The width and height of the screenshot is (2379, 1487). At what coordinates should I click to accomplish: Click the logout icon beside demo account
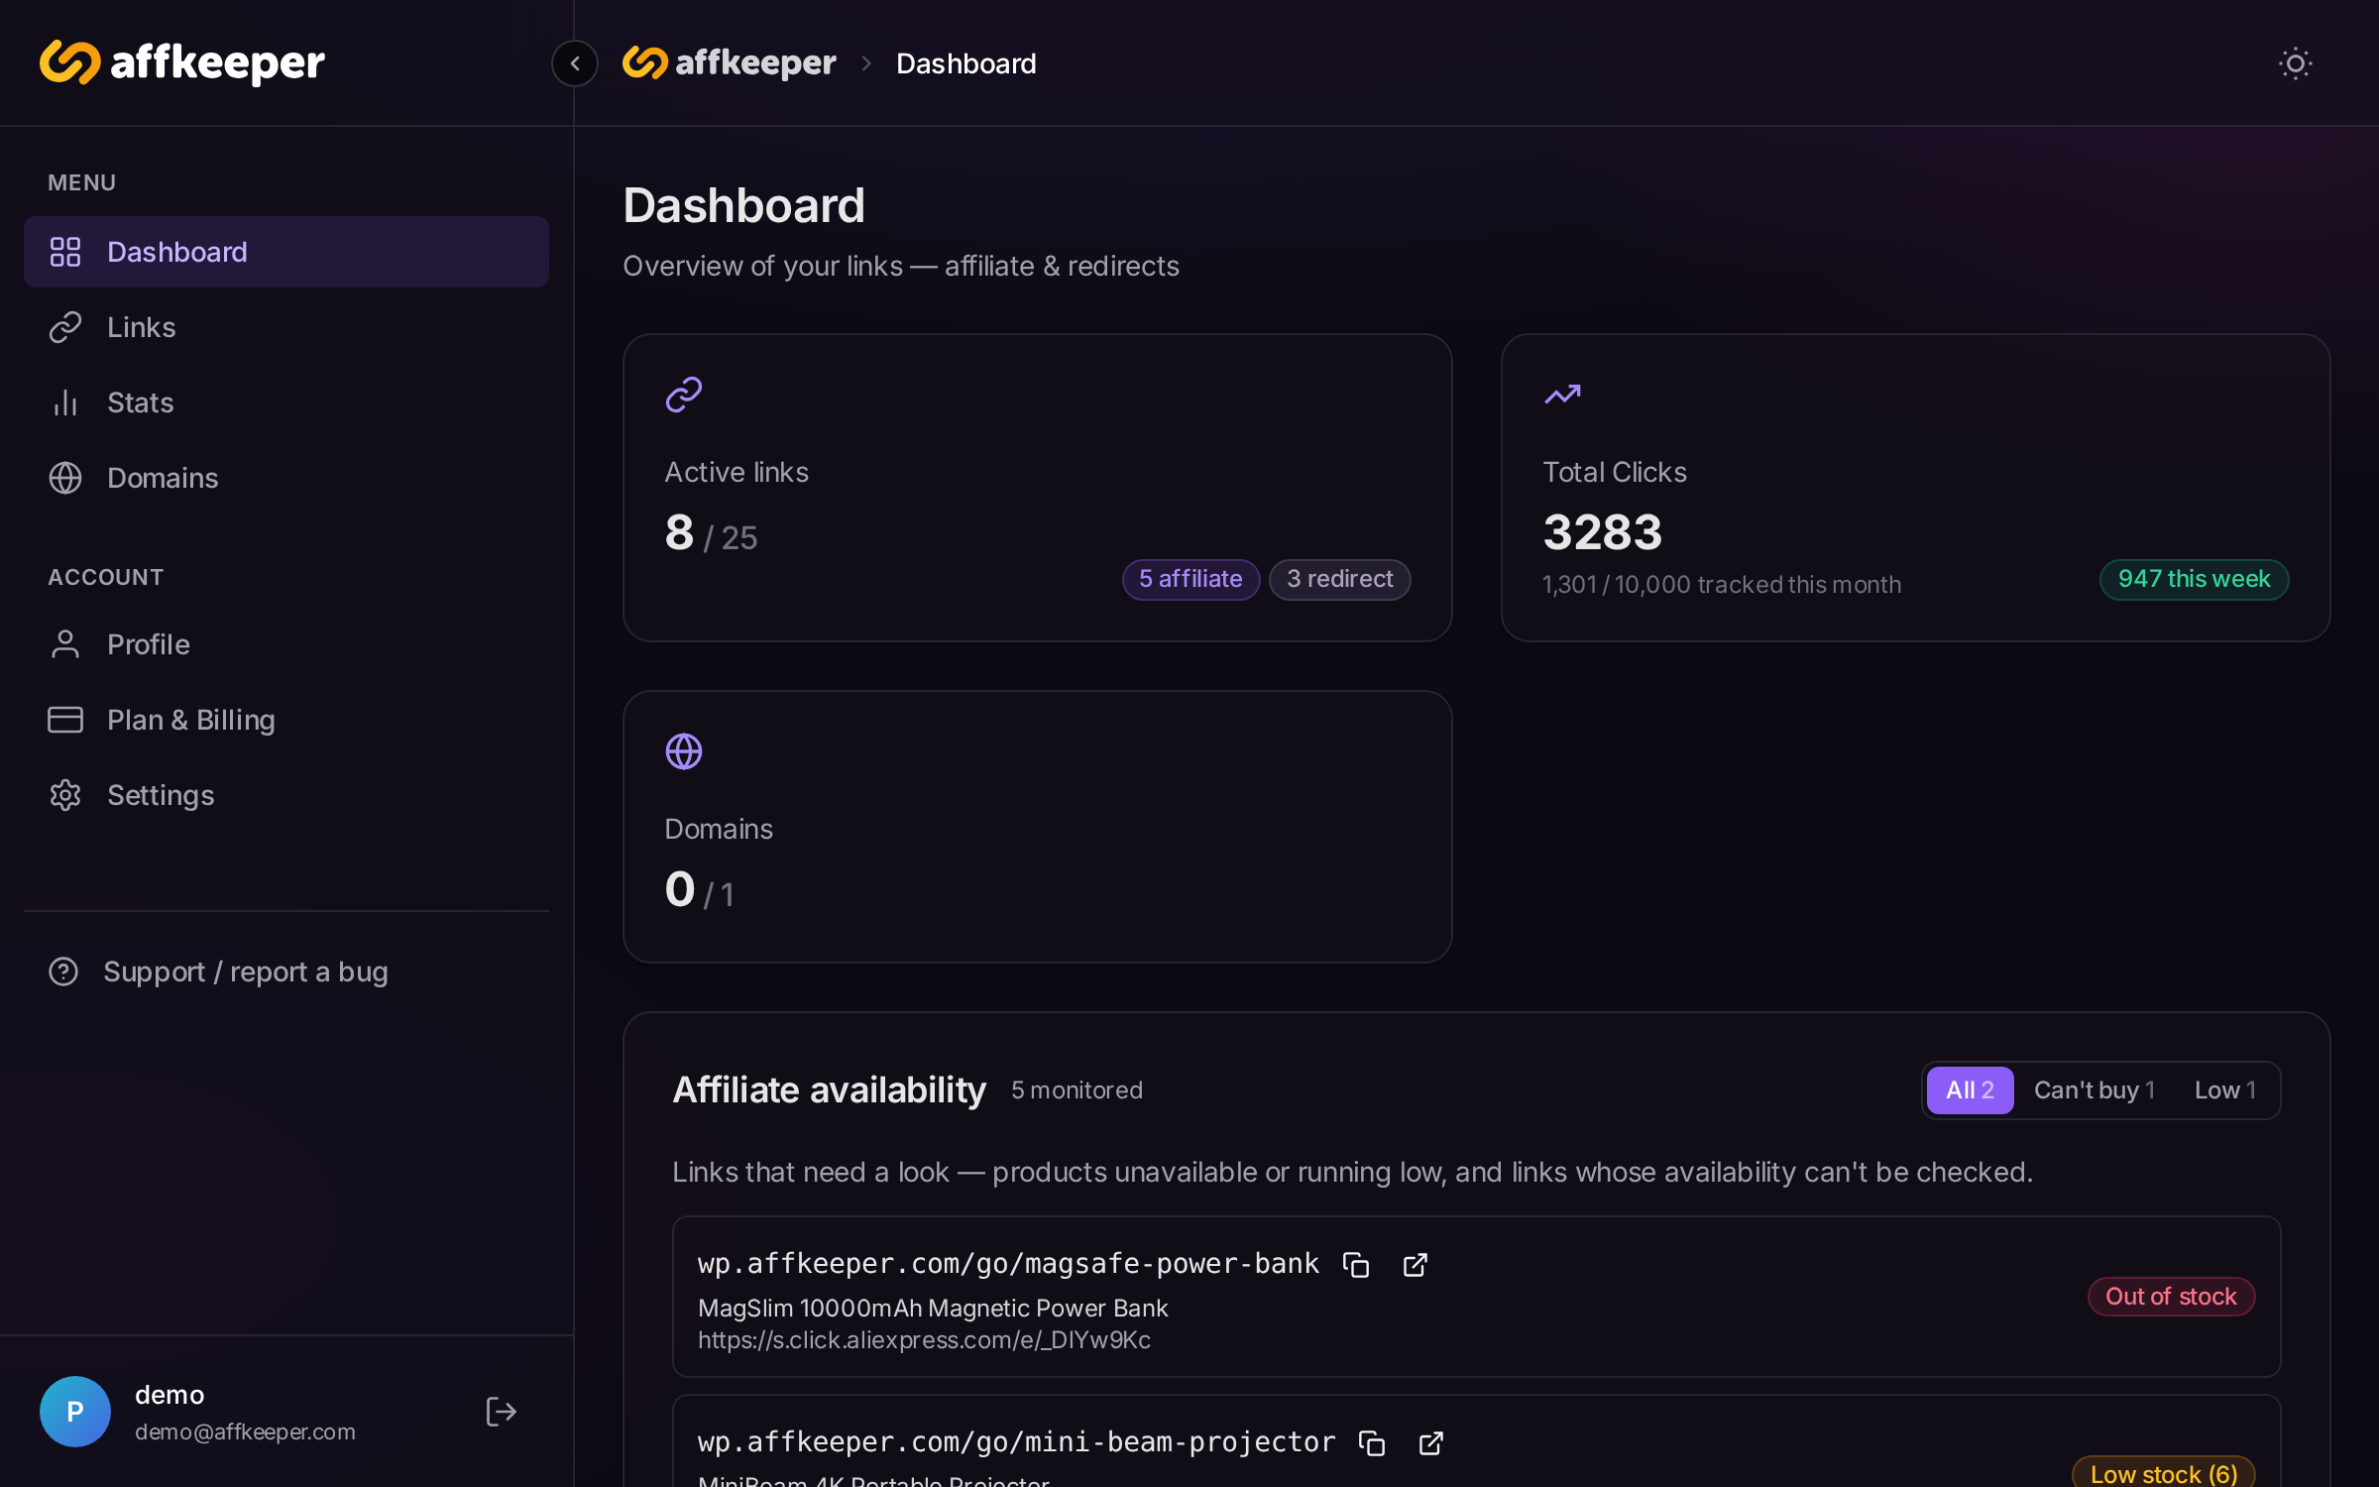(x=502, y=1412)
